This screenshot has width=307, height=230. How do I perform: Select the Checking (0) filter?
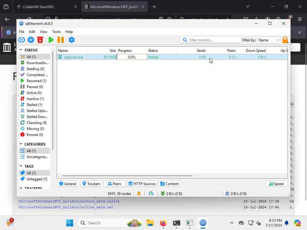pyautogui.click(x=34, y=122)
